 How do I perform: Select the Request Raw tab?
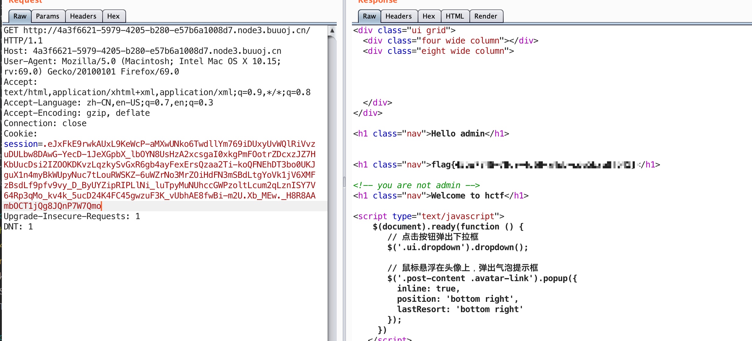(20, 16)
